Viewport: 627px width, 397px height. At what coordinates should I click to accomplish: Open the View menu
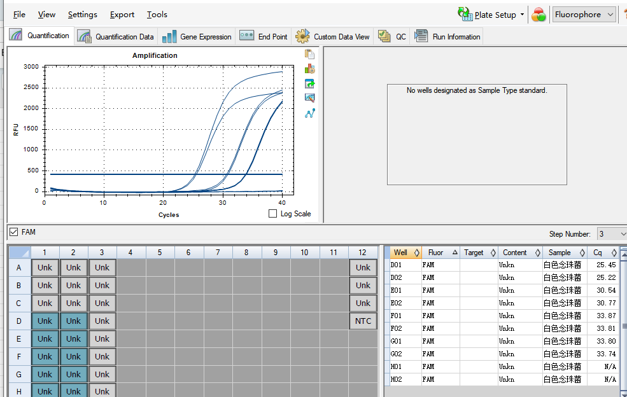click(46, 15)
